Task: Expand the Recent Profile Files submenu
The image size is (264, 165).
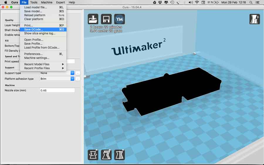Action: click(43, 68)
